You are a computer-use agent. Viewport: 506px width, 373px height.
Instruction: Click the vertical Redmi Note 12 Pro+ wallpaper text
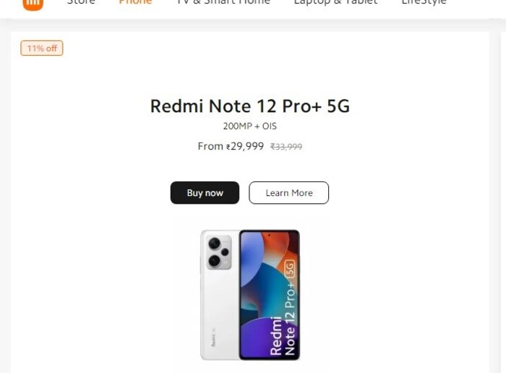point(283,318)
